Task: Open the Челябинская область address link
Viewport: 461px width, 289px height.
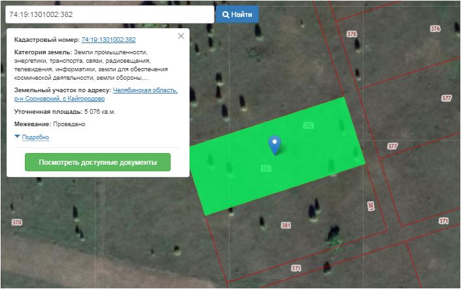Action: [x=145, y=90]
